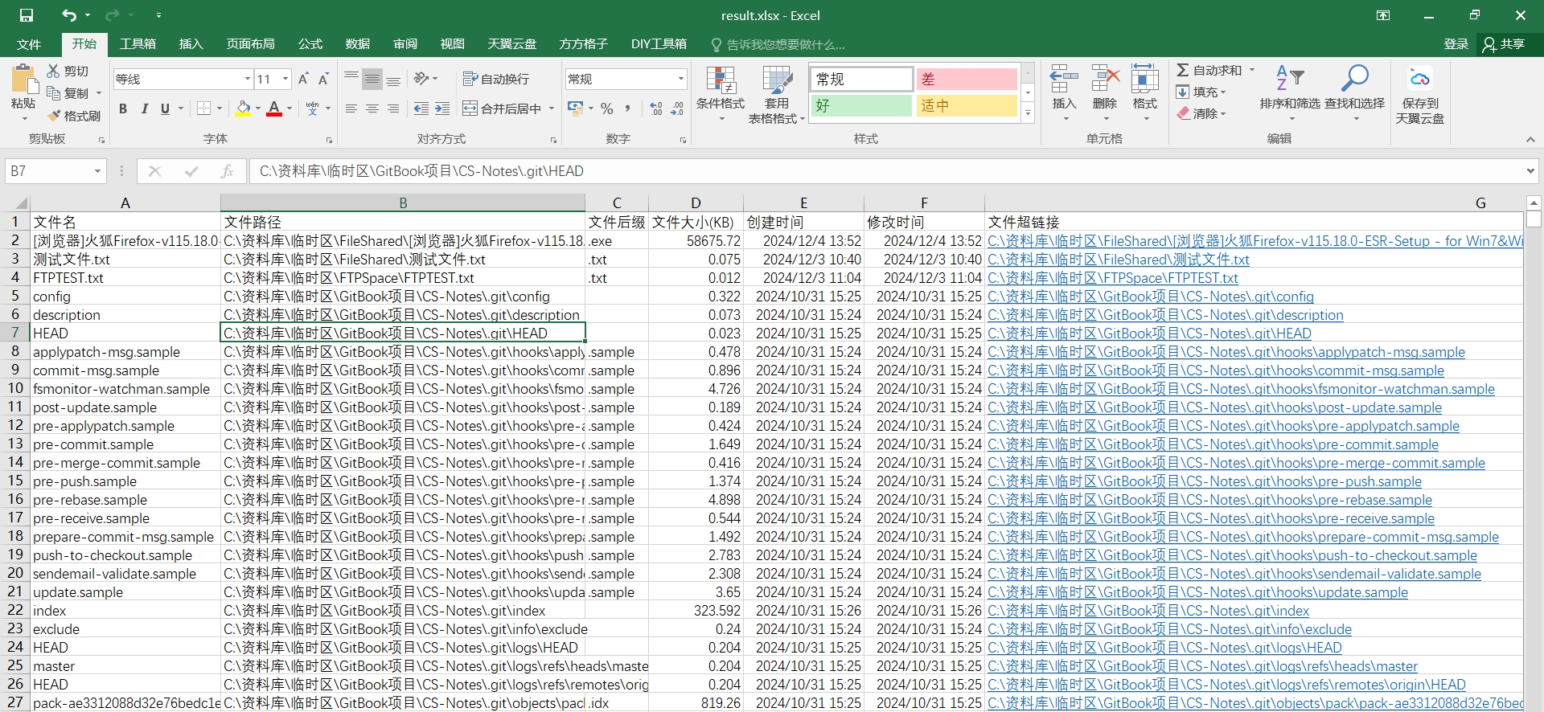1544x712 pixels.
Task: Toggle Bold formatting
Action: [x=123, y=108]
